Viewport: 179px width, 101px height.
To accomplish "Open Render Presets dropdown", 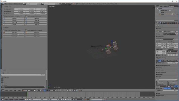I will 165,39.
